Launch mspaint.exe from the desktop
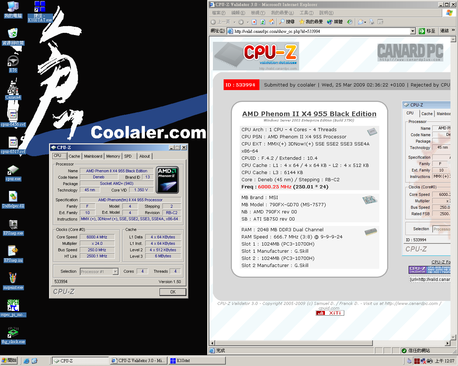This screenshot has width=458, height=366. point(13,281)
